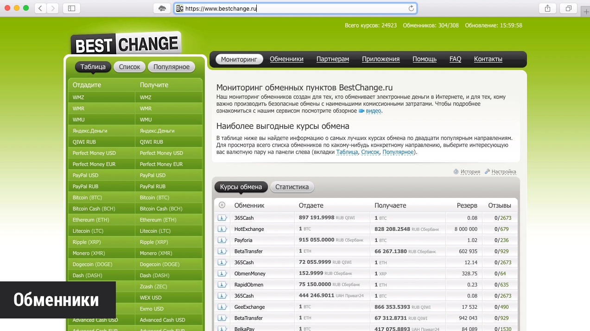Open info for 365Cash 72 055.9999 row
The height and width of the screenshot is (331, 590).
coord(222,262)
